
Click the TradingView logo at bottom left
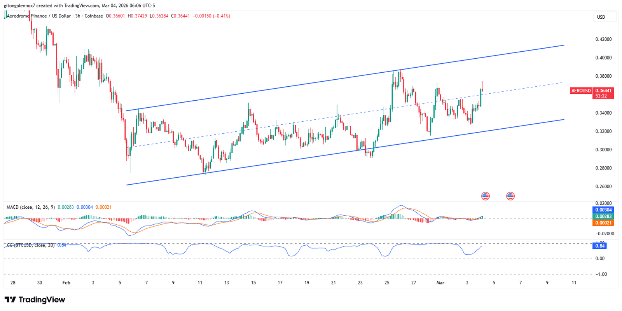click(35, 300)
